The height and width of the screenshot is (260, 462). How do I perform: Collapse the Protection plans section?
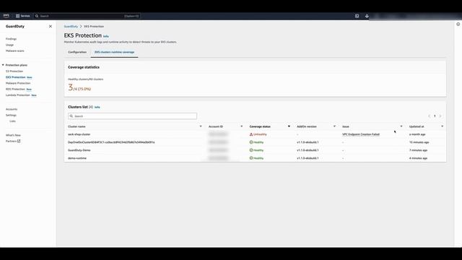point(3,65)
